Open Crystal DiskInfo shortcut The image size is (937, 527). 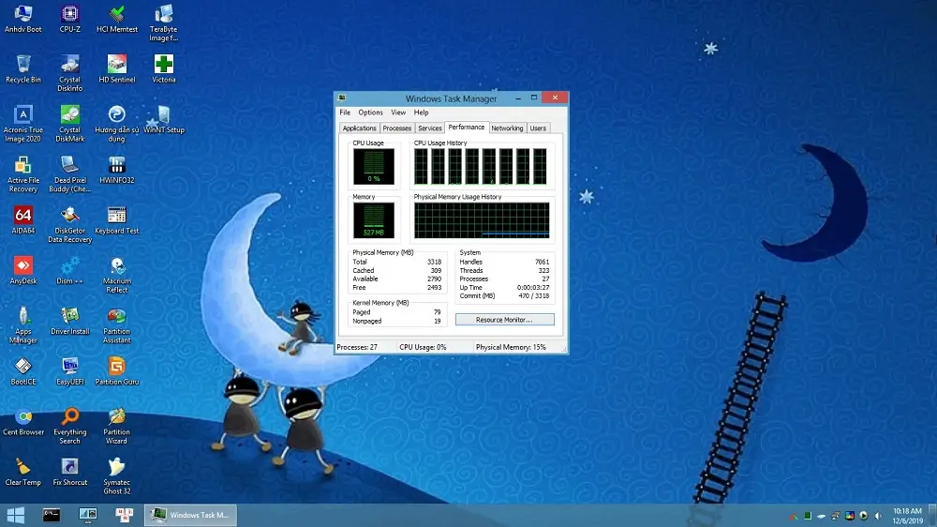tap(69, 66)
